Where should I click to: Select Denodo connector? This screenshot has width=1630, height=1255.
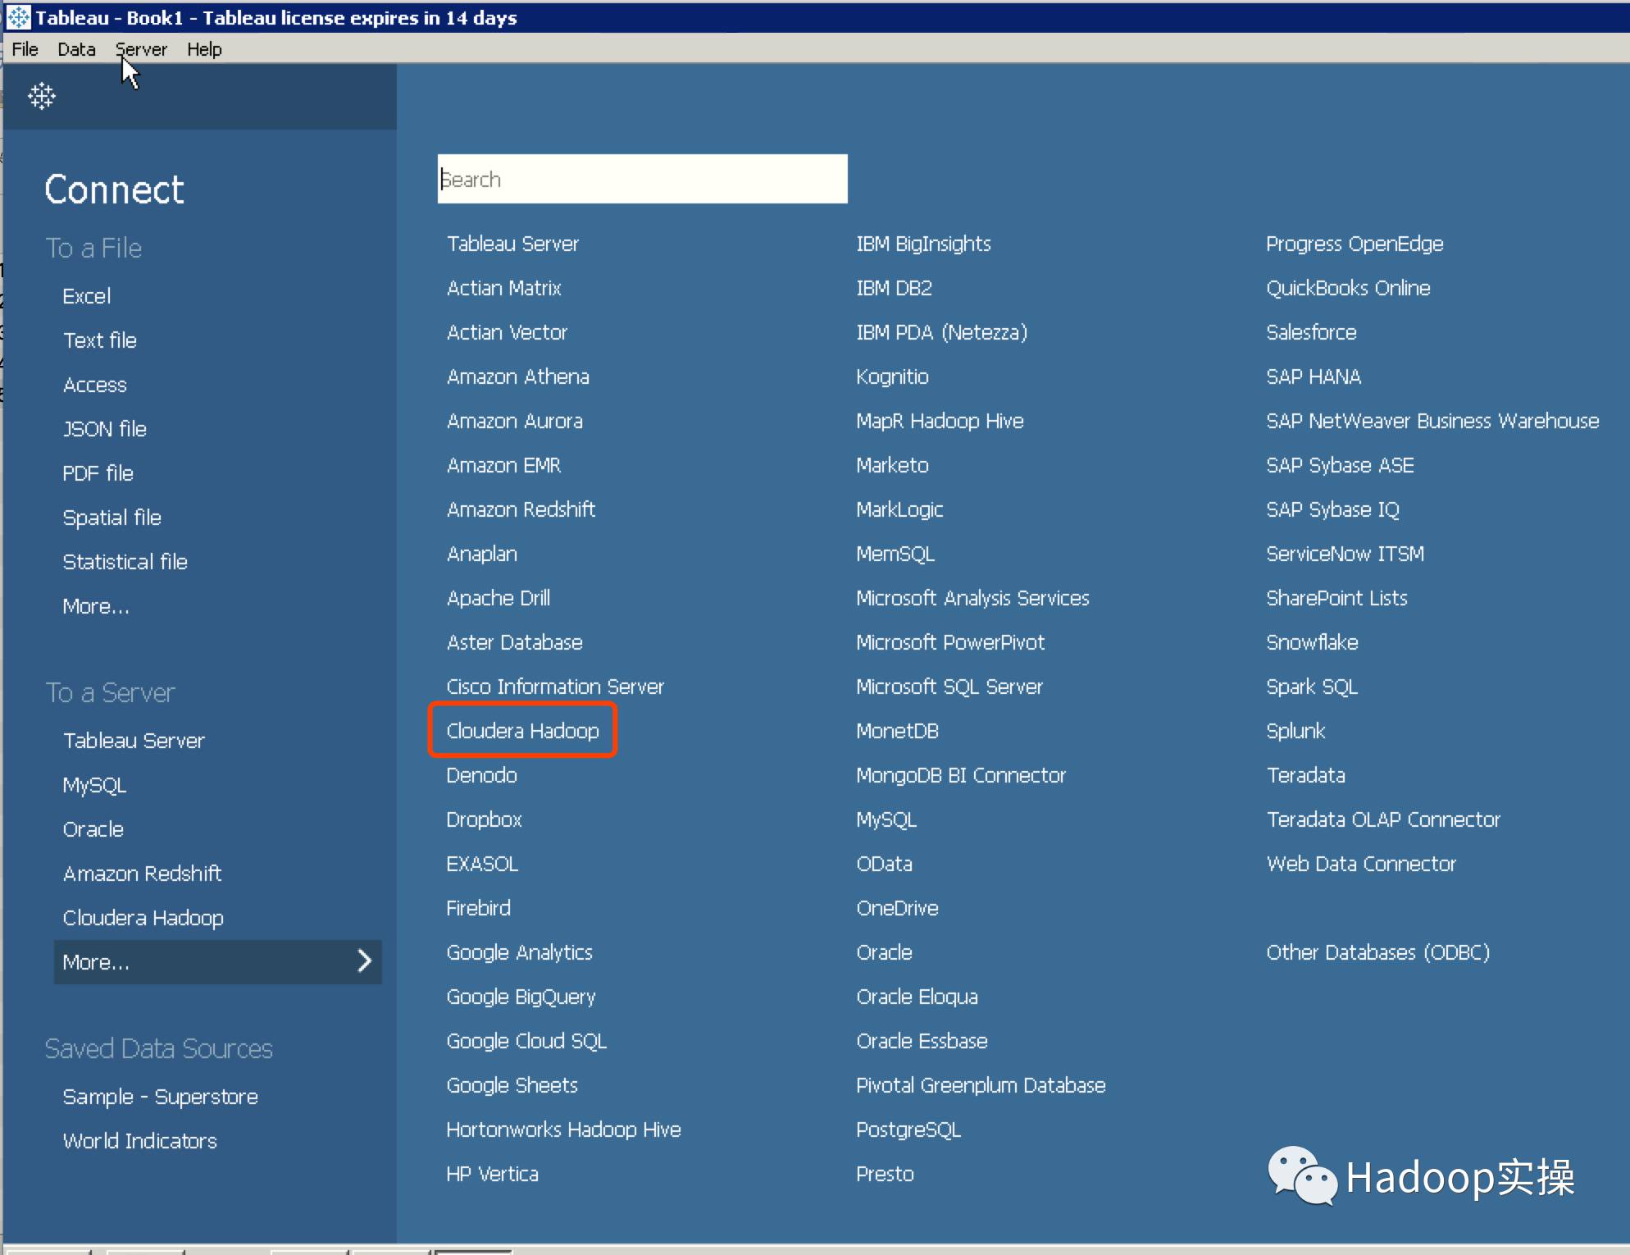tap(482, 775)
